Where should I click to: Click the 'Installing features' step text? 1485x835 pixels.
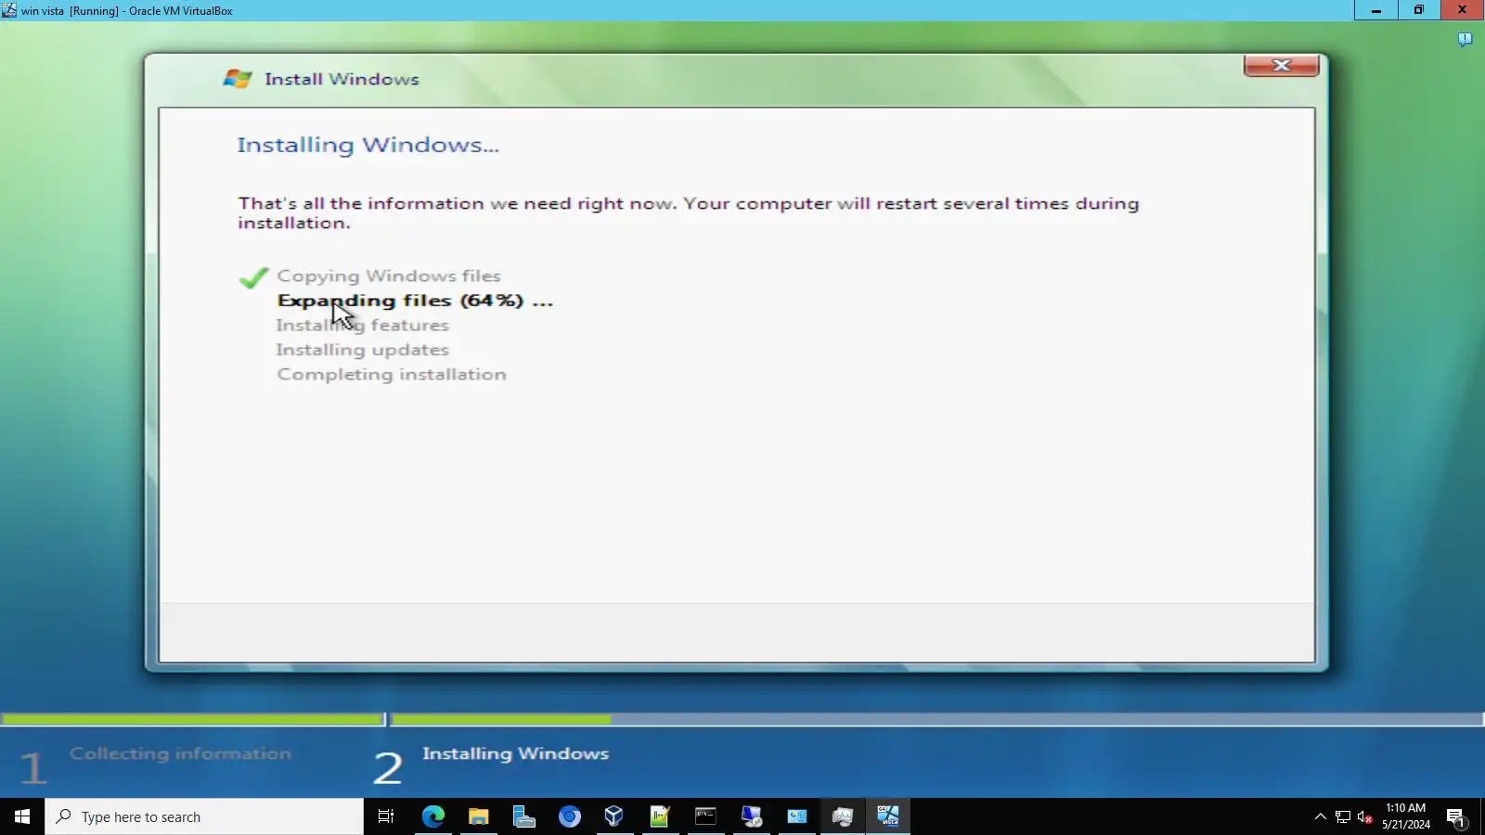362,326
